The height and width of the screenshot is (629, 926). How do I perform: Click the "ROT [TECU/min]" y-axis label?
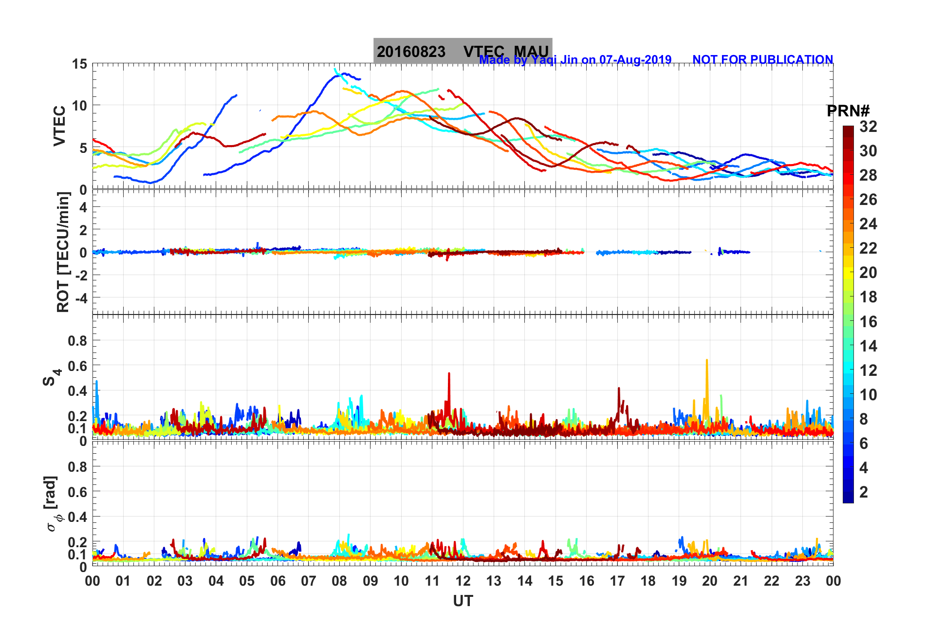click(x=63, y=252)
